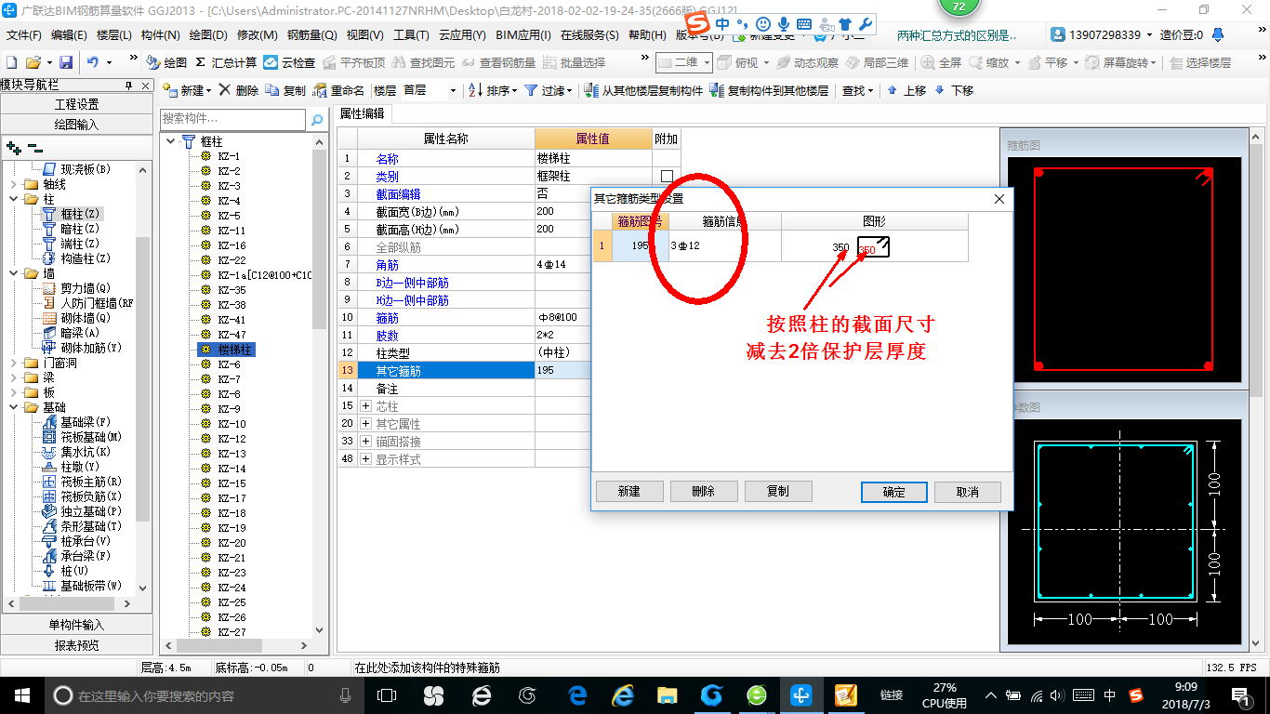Tick the 附加 checkbox in 类别 row

(x=667, y=176)
